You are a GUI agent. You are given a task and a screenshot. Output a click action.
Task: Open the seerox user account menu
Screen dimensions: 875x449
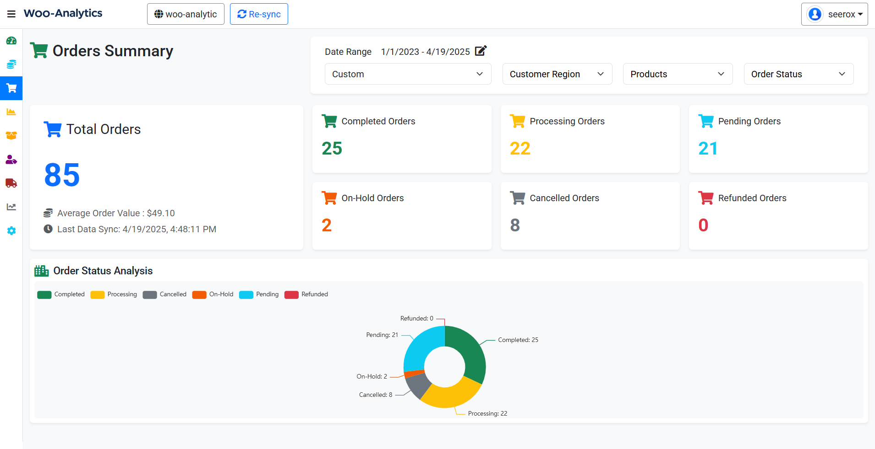834,14
